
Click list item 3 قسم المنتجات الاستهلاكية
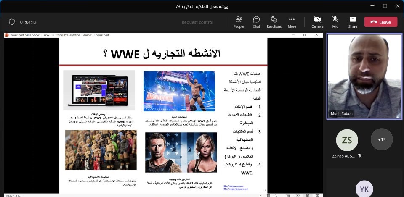coord(243,144)
